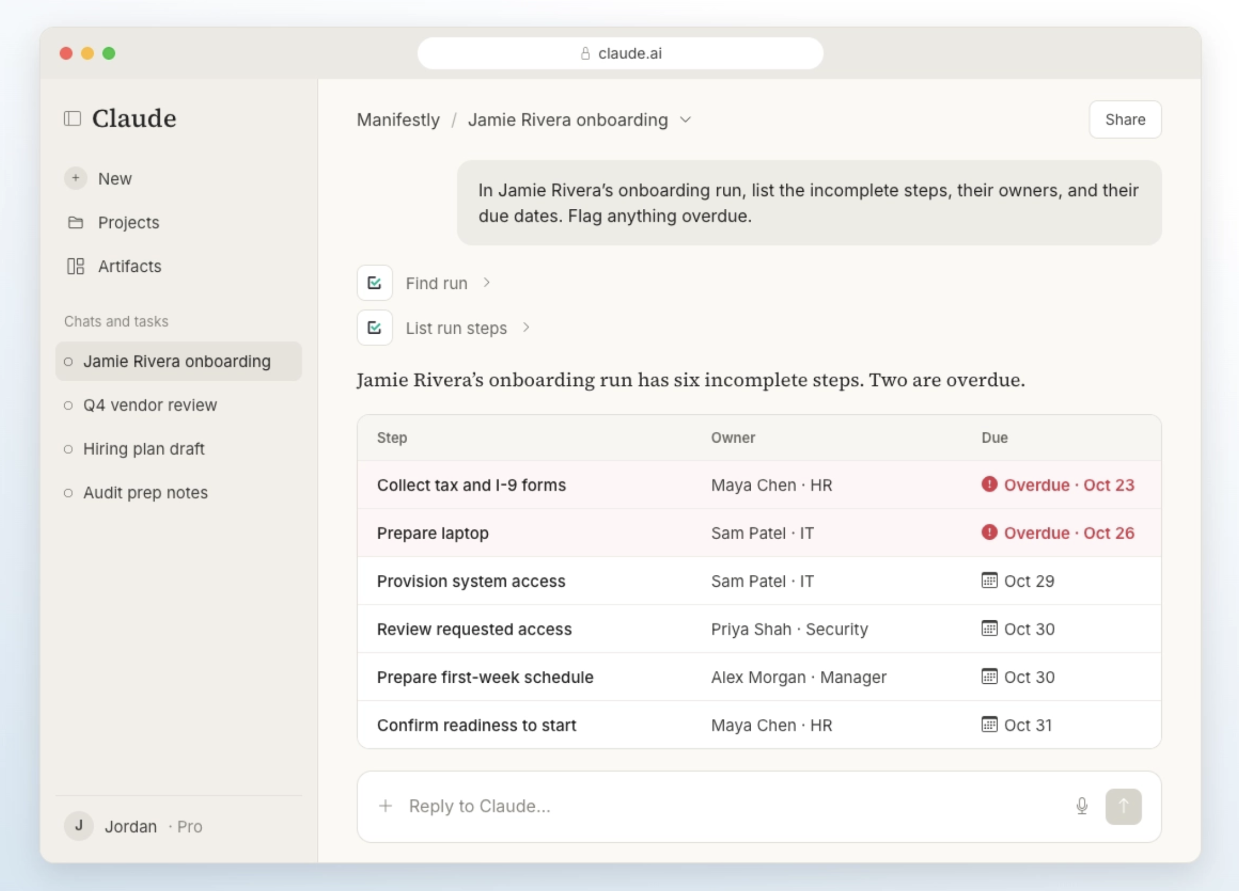The image size is (1239, 891).
Task: Click calendar icon in Prepare first-week schedule row
Action: 989,676
